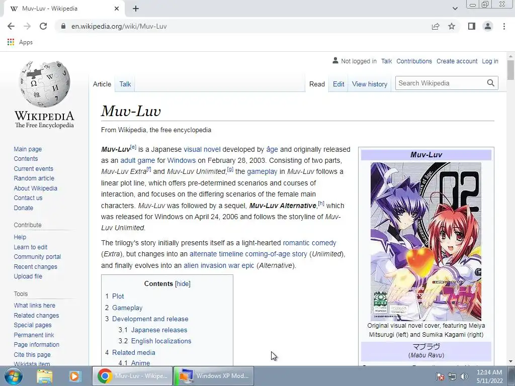515x386 pixels.
Task: Select the Read tab
Action: tap(317, 84)
